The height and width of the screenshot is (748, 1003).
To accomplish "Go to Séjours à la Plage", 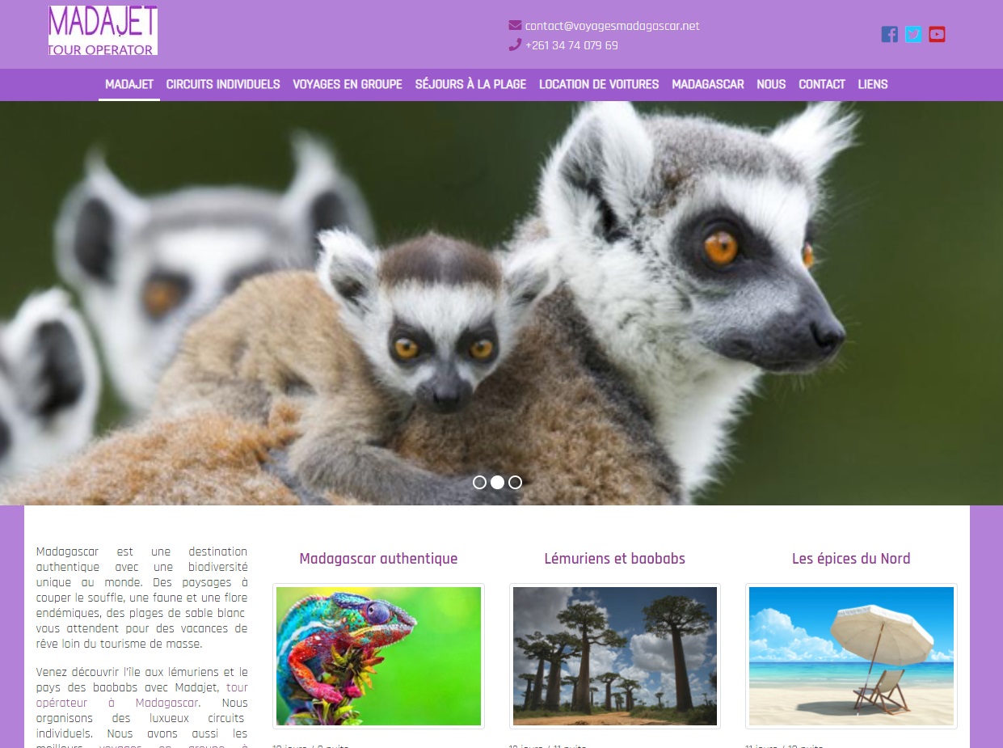I will click(x=470, y=84).
